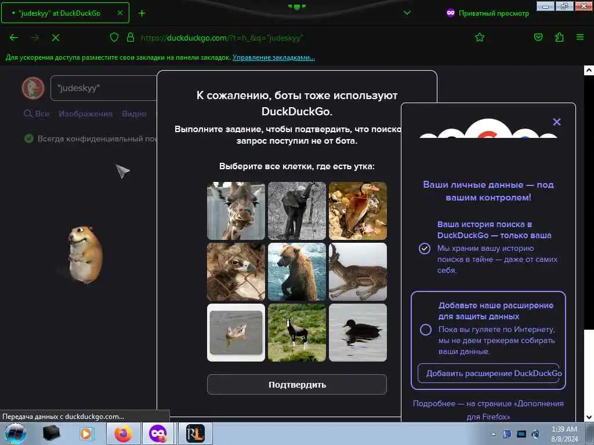Select the leaping deer image tile
The width and height of the screenshot is (594, 445).
(x=357, y=272)
